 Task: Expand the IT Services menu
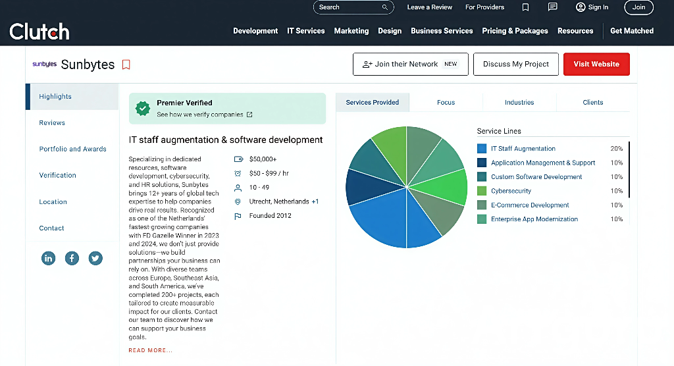305,31
